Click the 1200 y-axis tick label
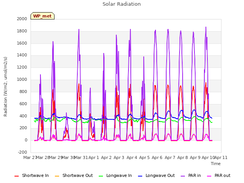Viewport: 244px width, 183px height. (22, 67)
